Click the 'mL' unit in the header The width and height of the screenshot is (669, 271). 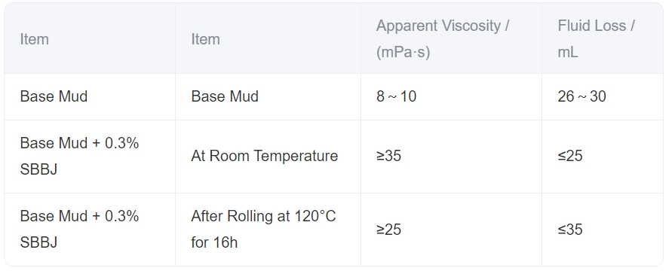pos(568,53)
